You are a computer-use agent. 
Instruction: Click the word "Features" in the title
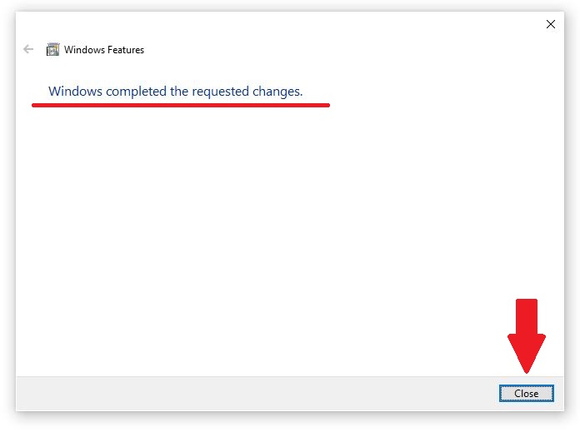pyautogui.click(x=126, y=50)
